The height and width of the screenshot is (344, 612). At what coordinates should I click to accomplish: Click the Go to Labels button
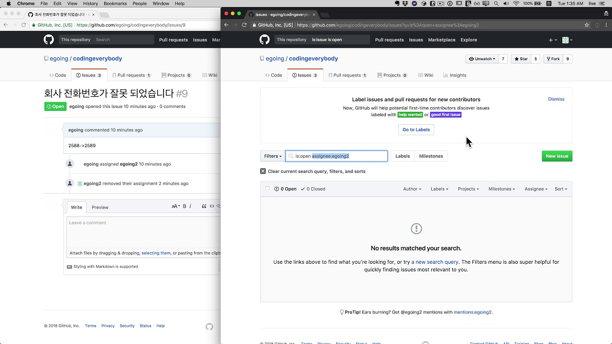point(416,129)
